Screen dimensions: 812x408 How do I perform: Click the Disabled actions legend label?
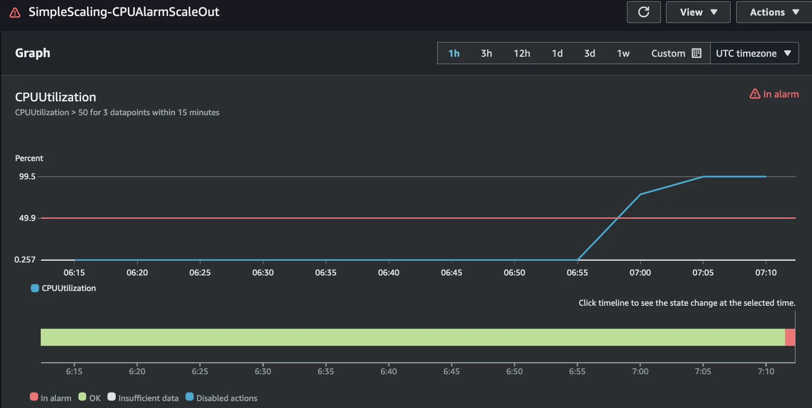[x=227, y=398]
